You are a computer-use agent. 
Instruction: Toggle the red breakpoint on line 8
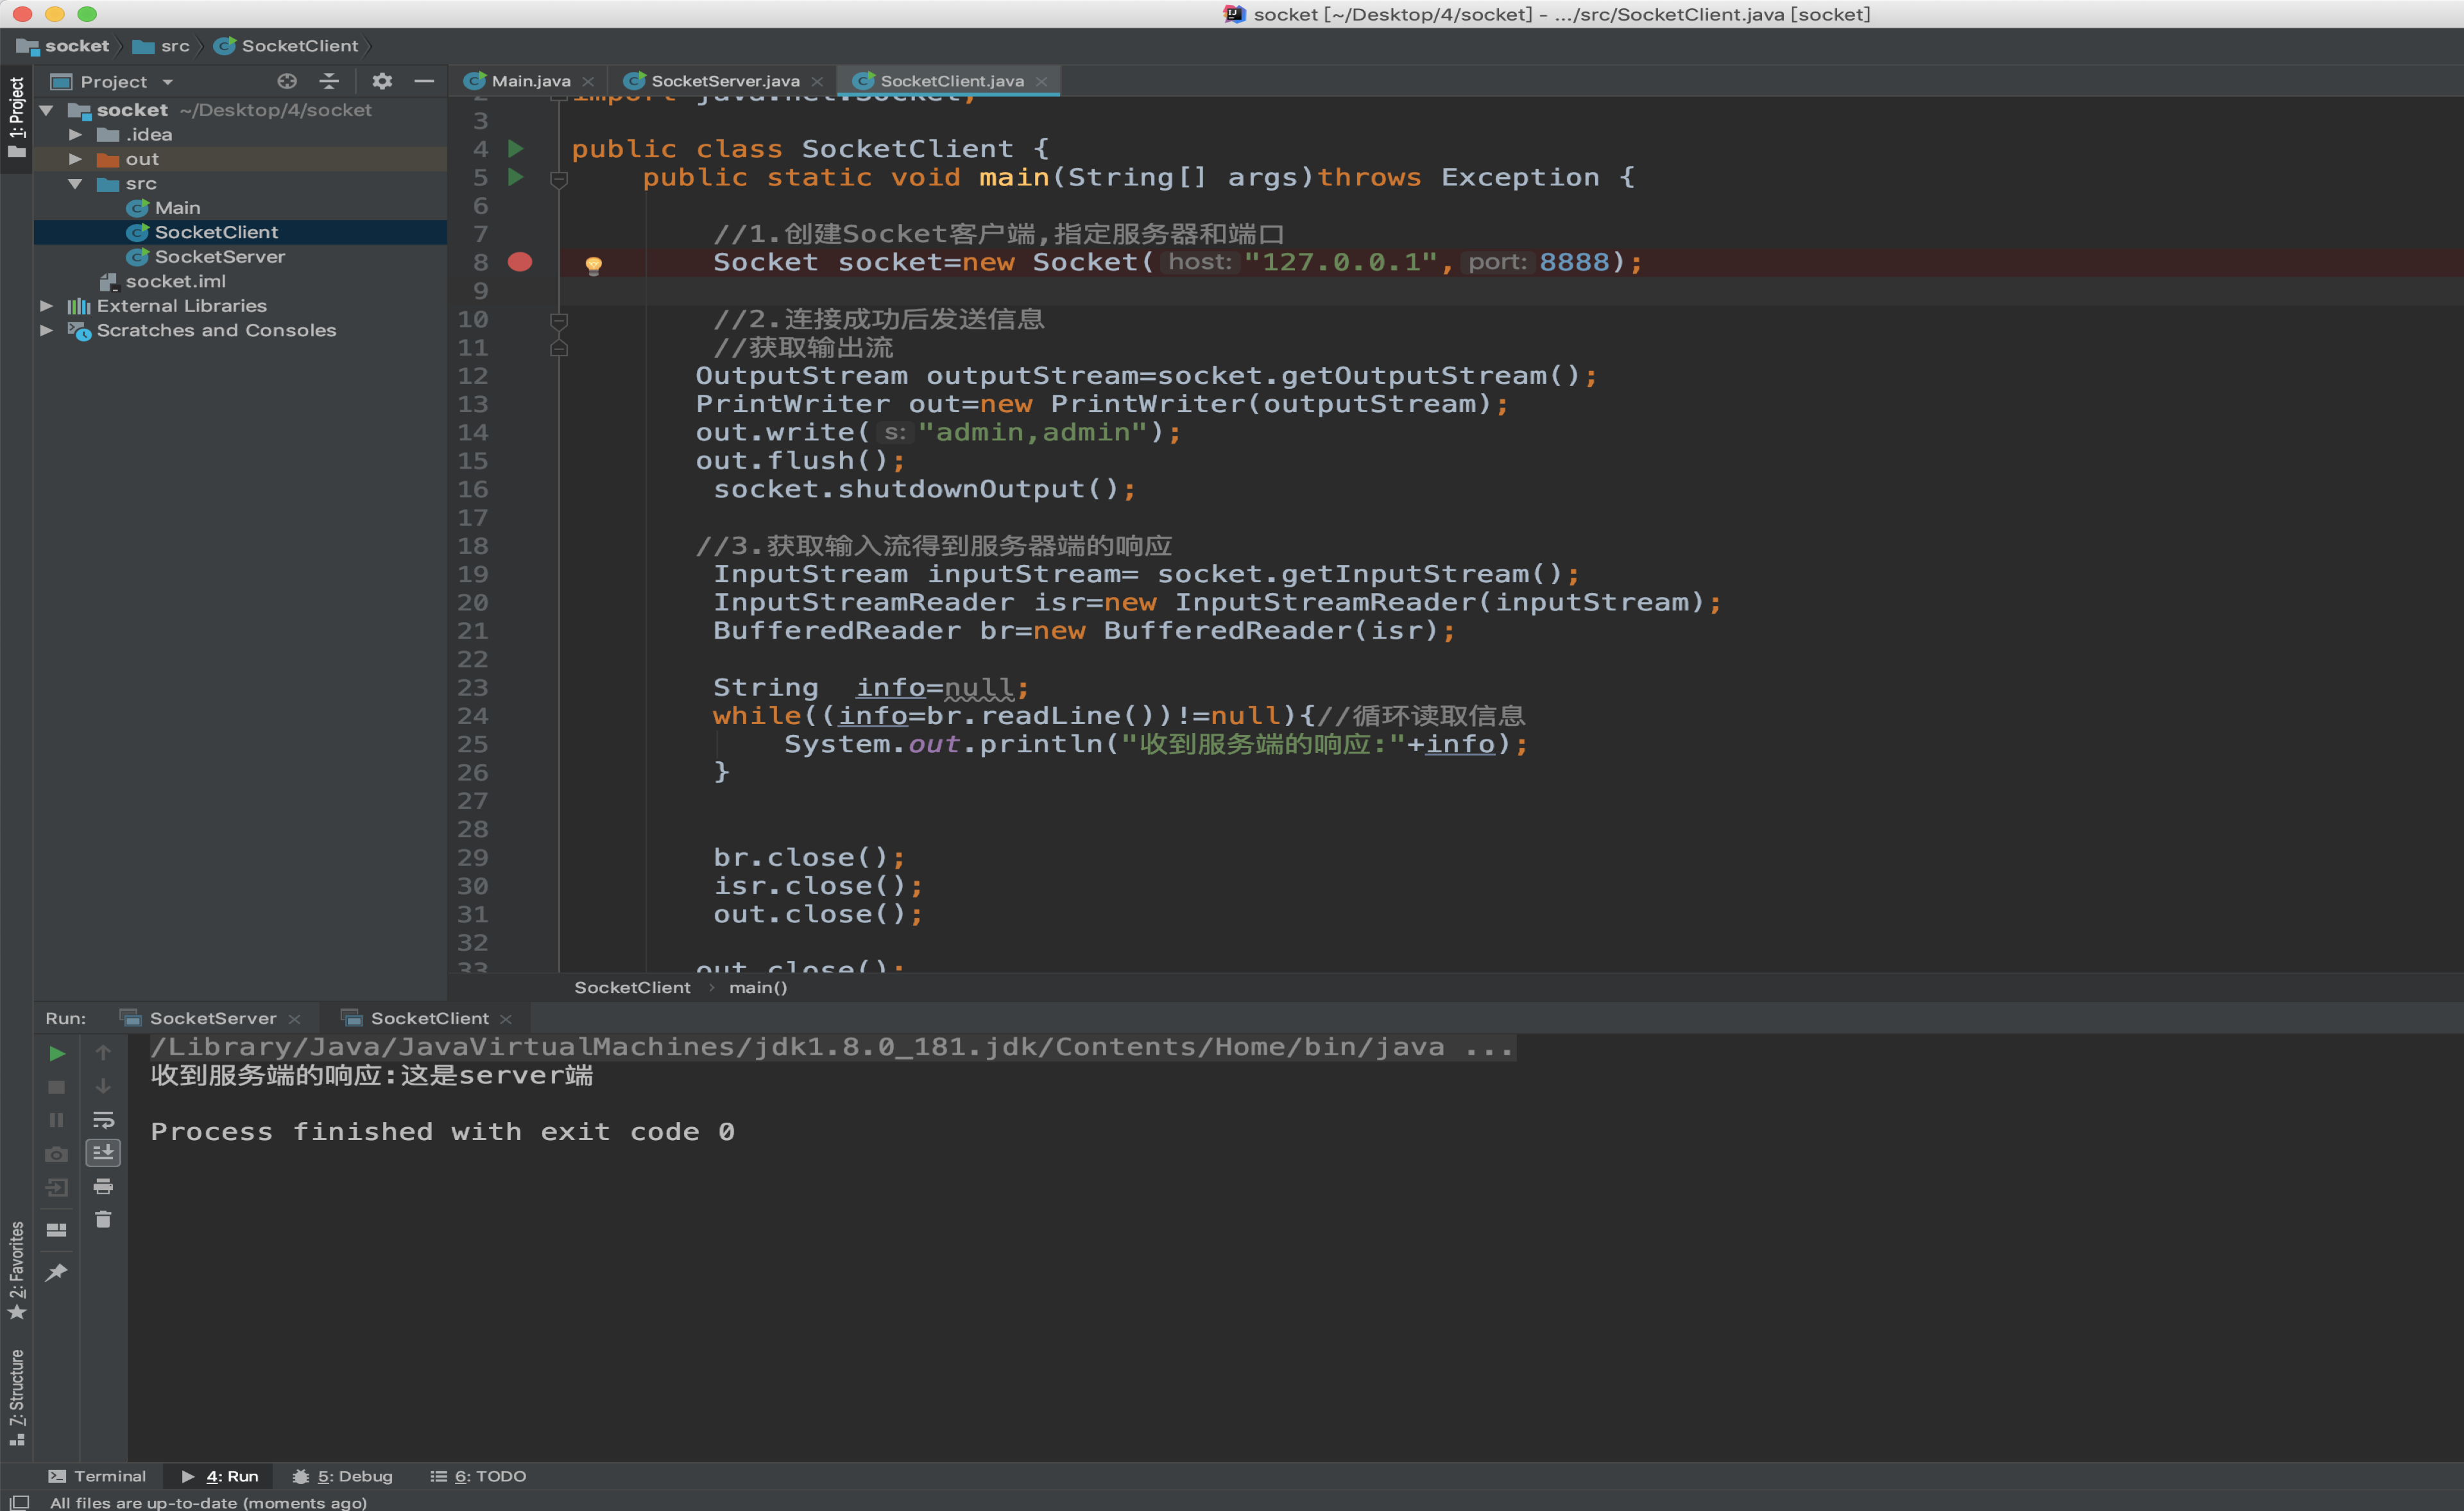pyautogui.click(x=520, y=262)
